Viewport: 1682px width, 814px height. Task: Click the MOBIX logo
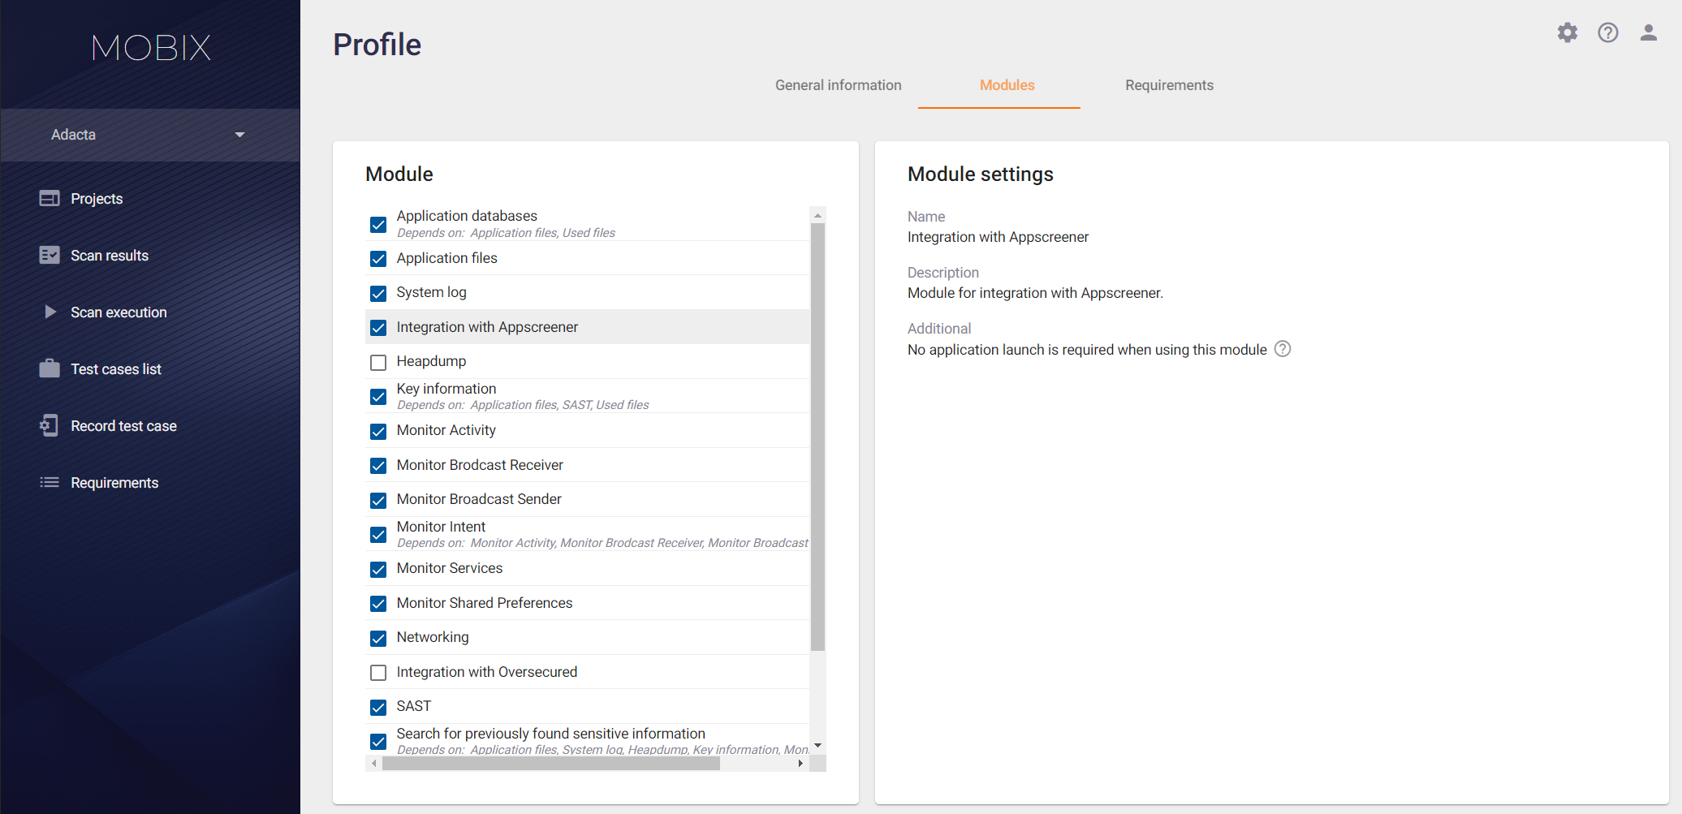(x=151, y=48)
